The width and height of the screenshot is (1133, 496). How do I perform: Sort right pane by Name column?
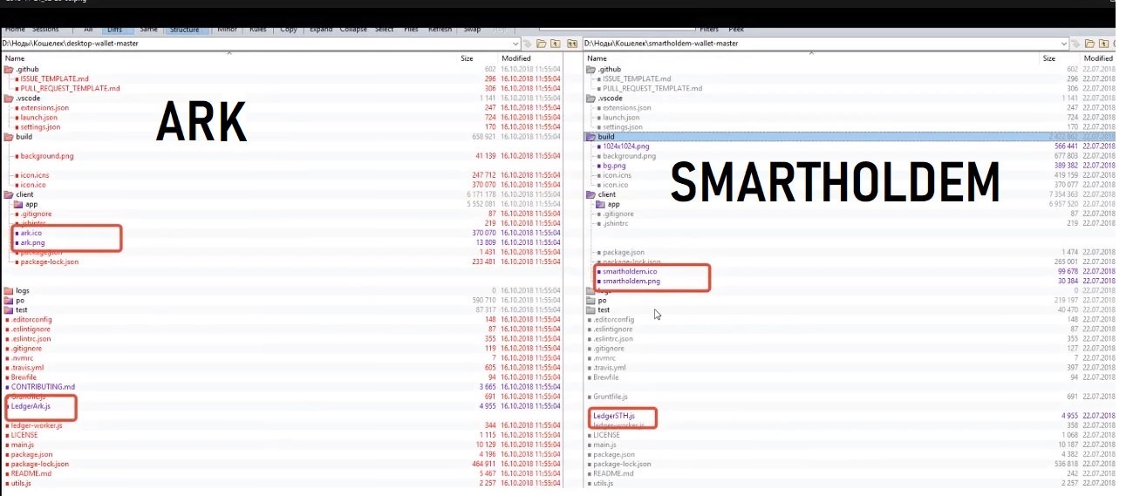coord(597,58)
